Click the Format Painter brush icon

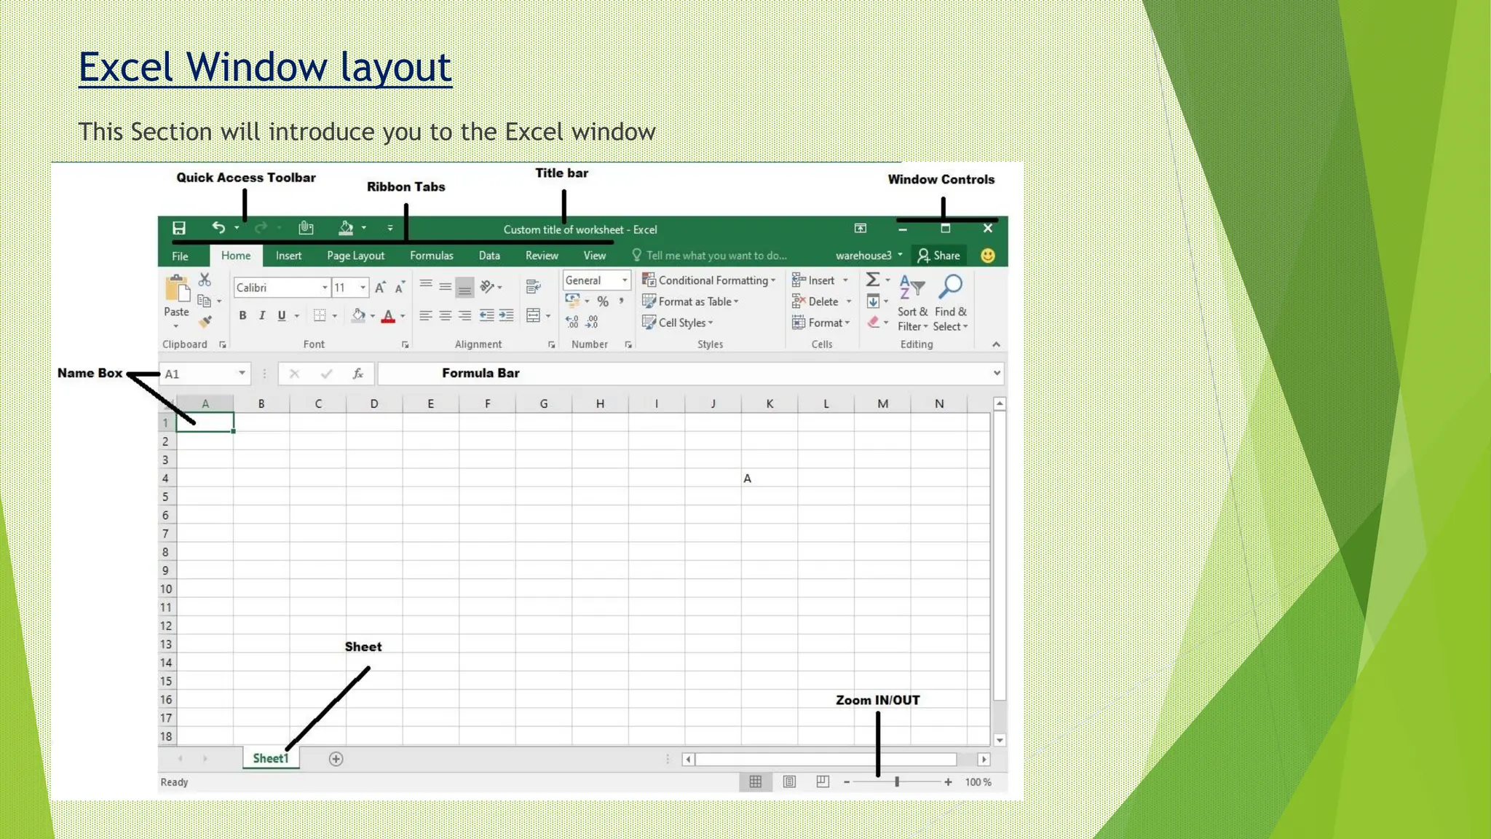[205, 321]
